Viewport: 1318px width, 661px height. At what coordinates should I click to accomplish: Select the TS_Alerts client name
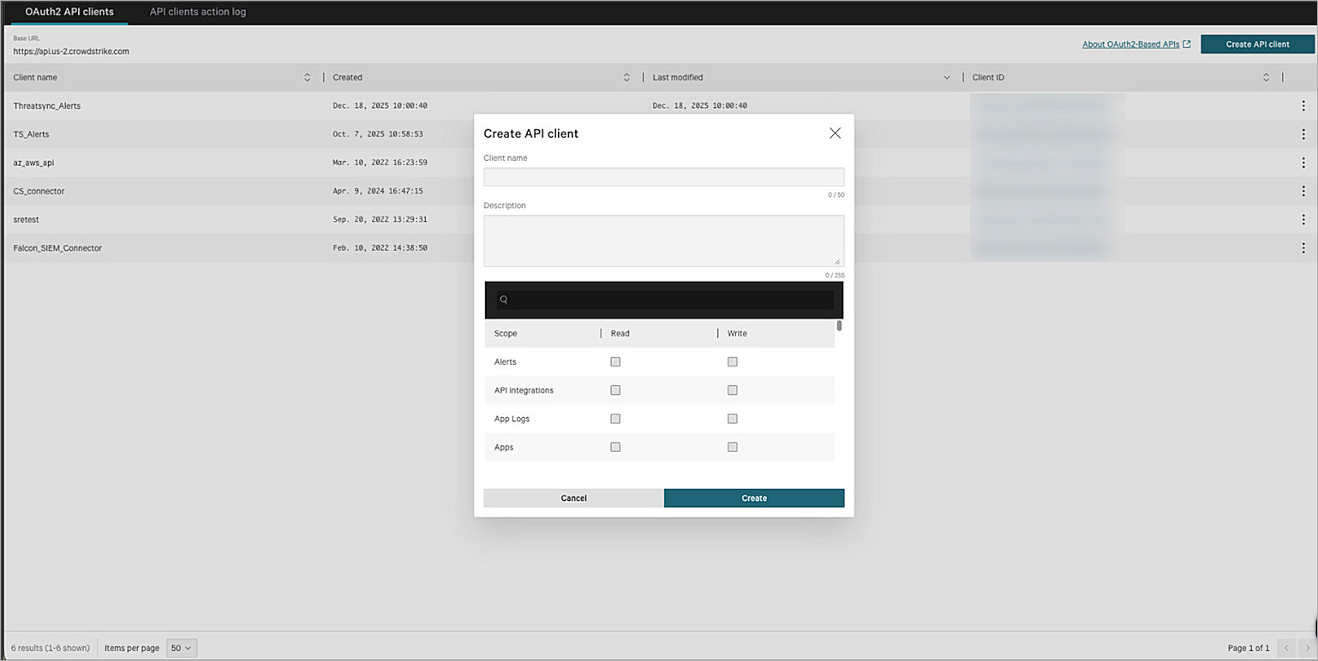pyautogui.click(x=31, y=134)
